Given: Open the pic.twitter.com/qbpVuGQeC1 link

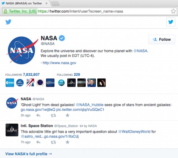Looking at the screenshot, I should [80, 110].
